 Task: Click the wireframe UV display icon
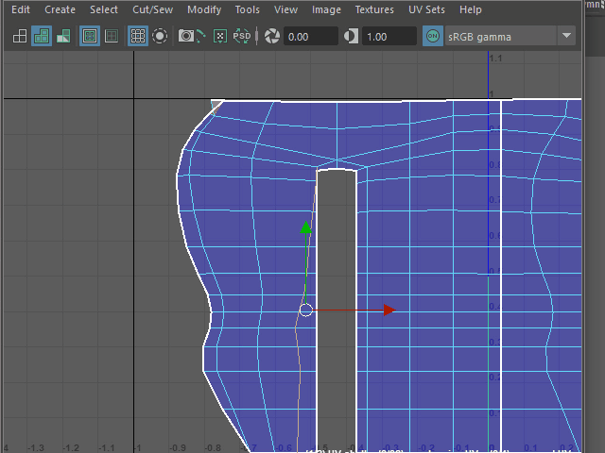[19, 37]
